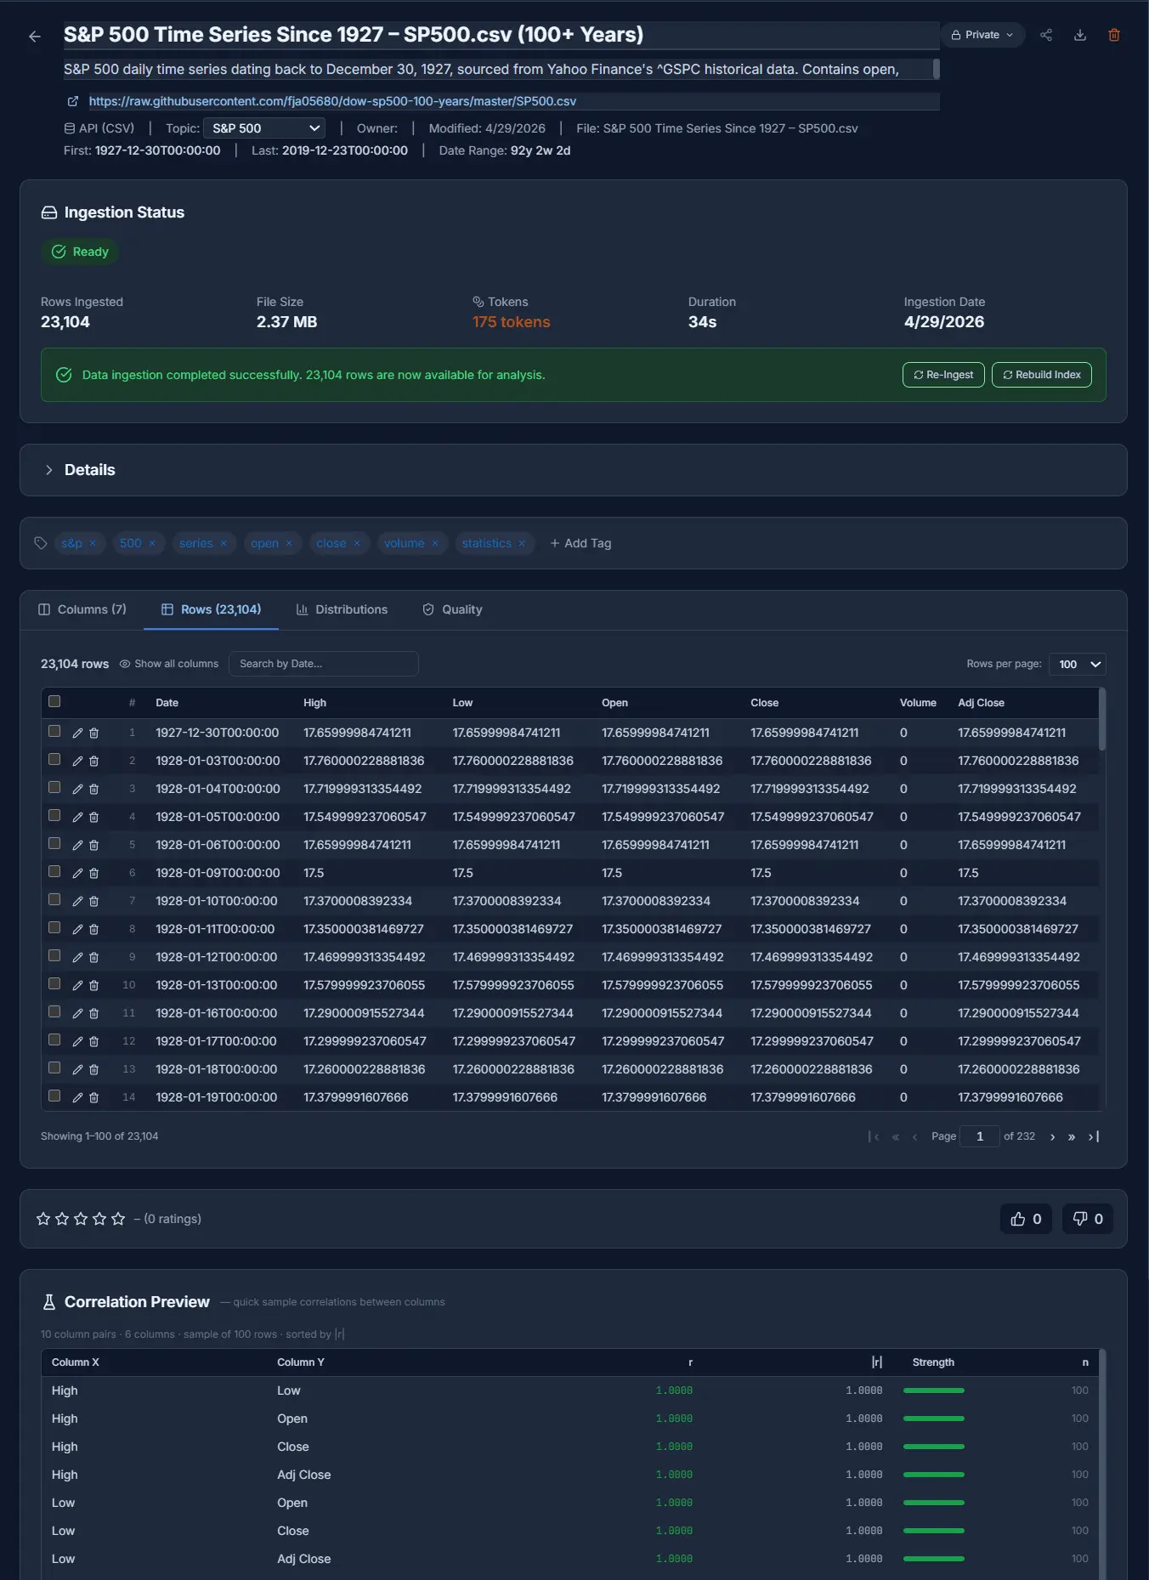Open the Quality tab
The width and height of the screenshot is (1149, 1580).
pyautogui.click(x=453, y=609)
